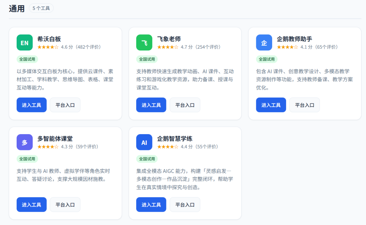The height and width of the screenshot is (225, 366).
Task: Open 进入工具 for 企鹅教师助手
Action: click(271, 105)
